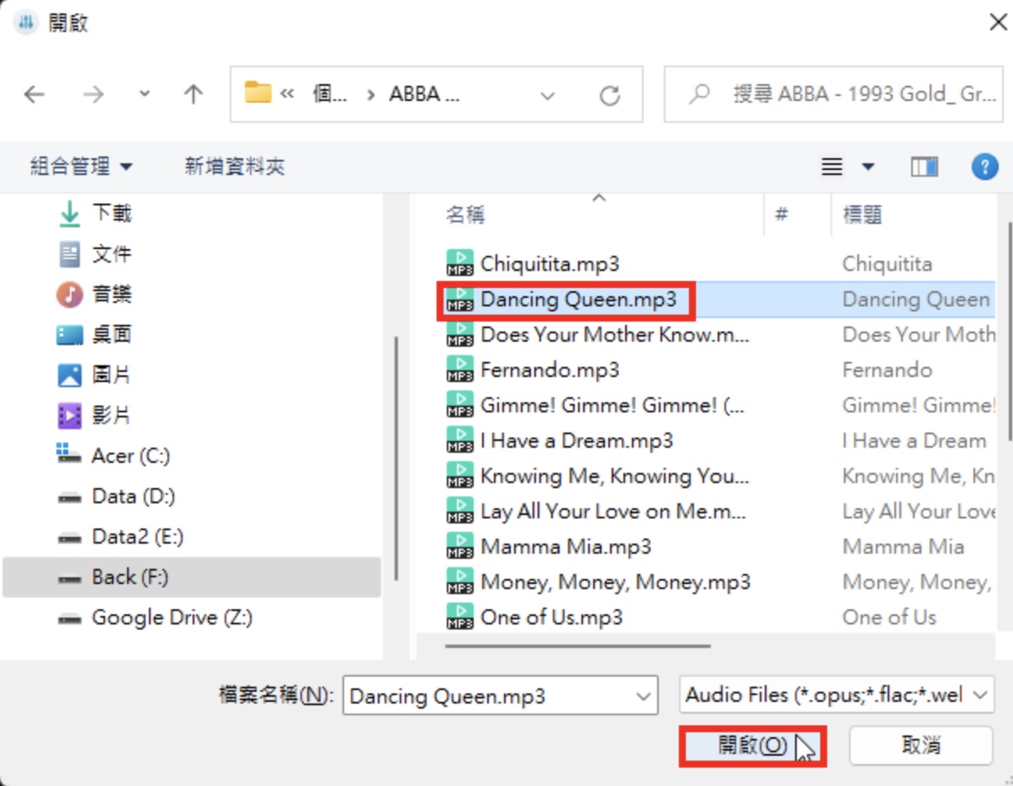
Task: Click Mamma Mia title in 標題 column
Action: pyautogui.click(x=903, y=547)
